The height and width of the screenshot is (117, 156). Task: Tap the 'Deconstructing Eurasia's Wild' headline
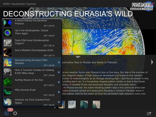point(68,14)
